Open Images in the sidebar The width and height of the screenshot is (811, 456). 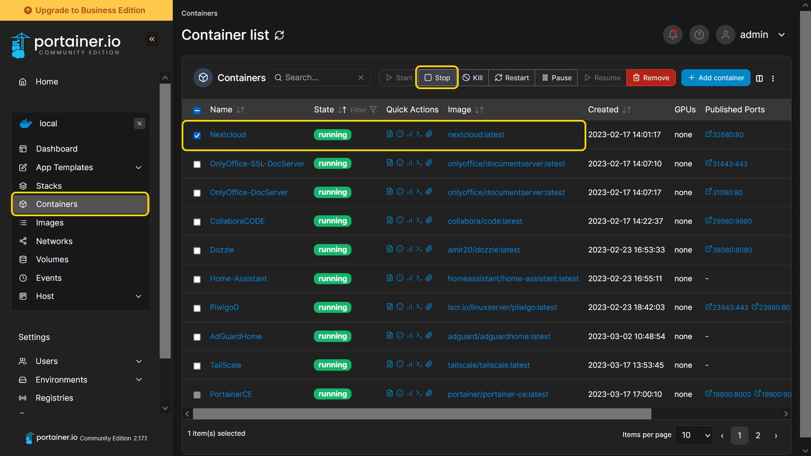coord(50,223)
